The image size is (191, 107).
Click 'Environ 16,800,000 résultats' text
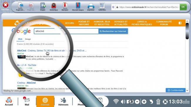pyautogui.click(x=35, y=44)
